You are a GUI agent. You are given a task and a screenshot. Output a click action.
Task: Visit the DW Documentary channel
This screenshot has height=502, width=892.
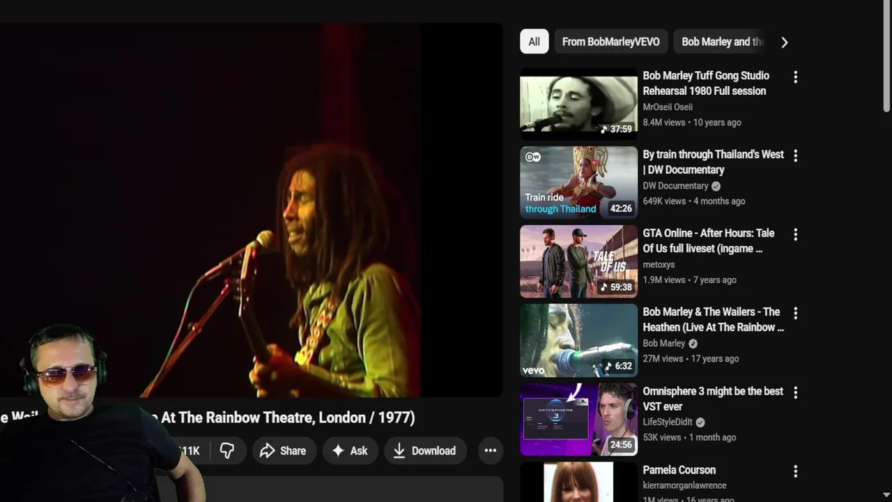click(x=675, y=185)
